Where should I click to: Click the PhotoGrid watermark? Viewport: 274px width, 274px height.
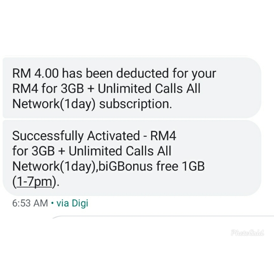(x=247, y=233)
